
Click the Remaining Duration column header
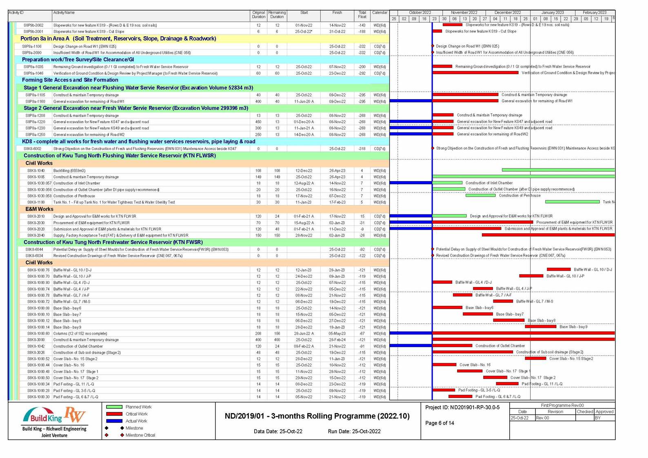click(277, 15)
